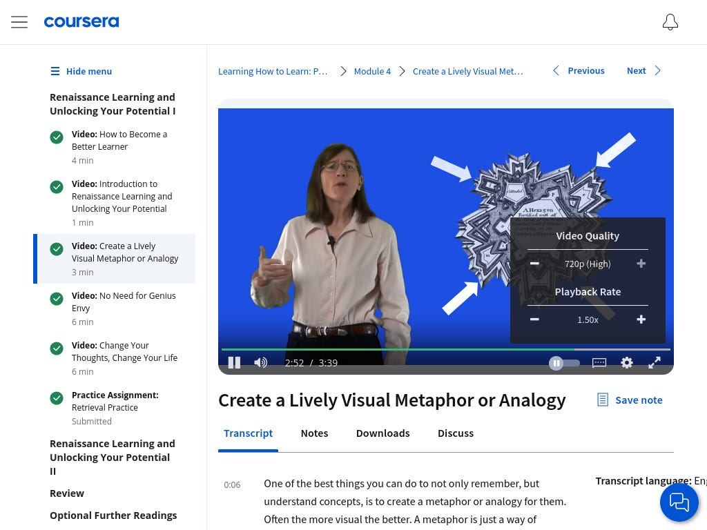Go to Next lesson
The image size is (707, 530).
[644, 71]
